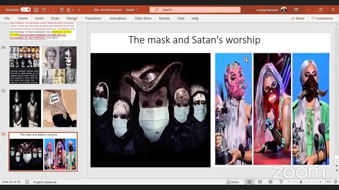Click the magnifier icon in Search box

(x=157, y=10)
